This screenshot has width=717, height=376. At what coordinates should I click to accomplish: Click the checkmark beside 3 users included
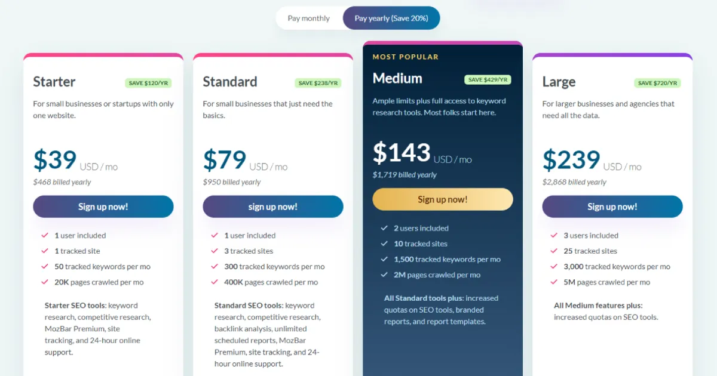tap(554, 235)
